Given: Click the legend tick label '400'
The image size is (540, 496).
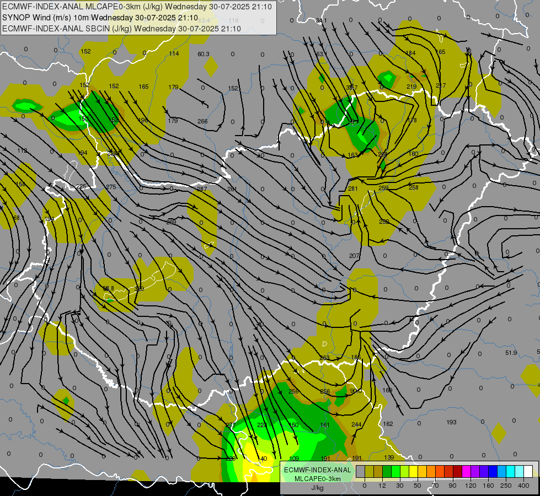Looking at the screenshot, I should click(523, 486).
